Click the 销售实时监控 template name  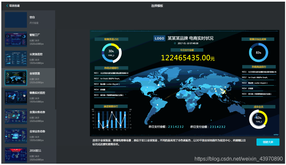[37, 93]
